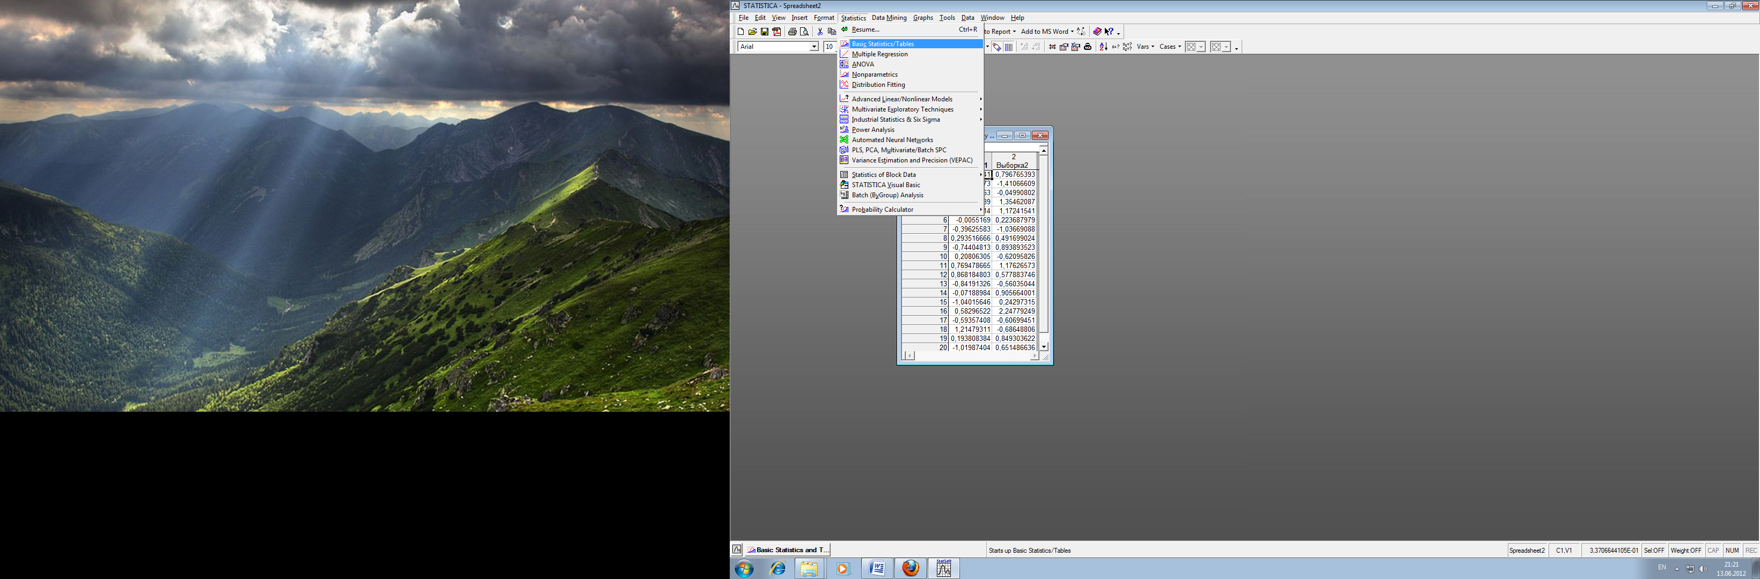Click the Basic Statistics and T... button
1760x579 pixels.
(x=788, y=550)
